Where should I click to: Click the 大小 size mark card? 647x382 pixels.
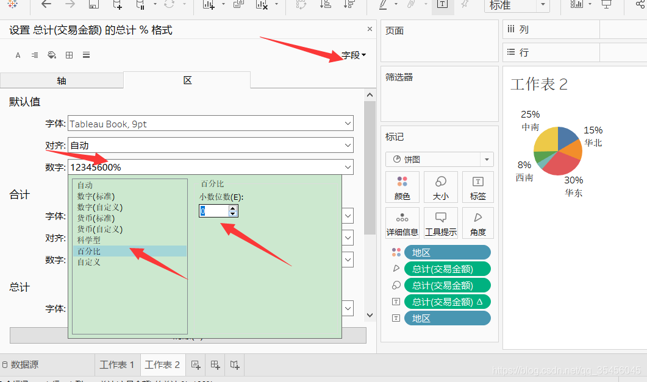click(441, 187)
